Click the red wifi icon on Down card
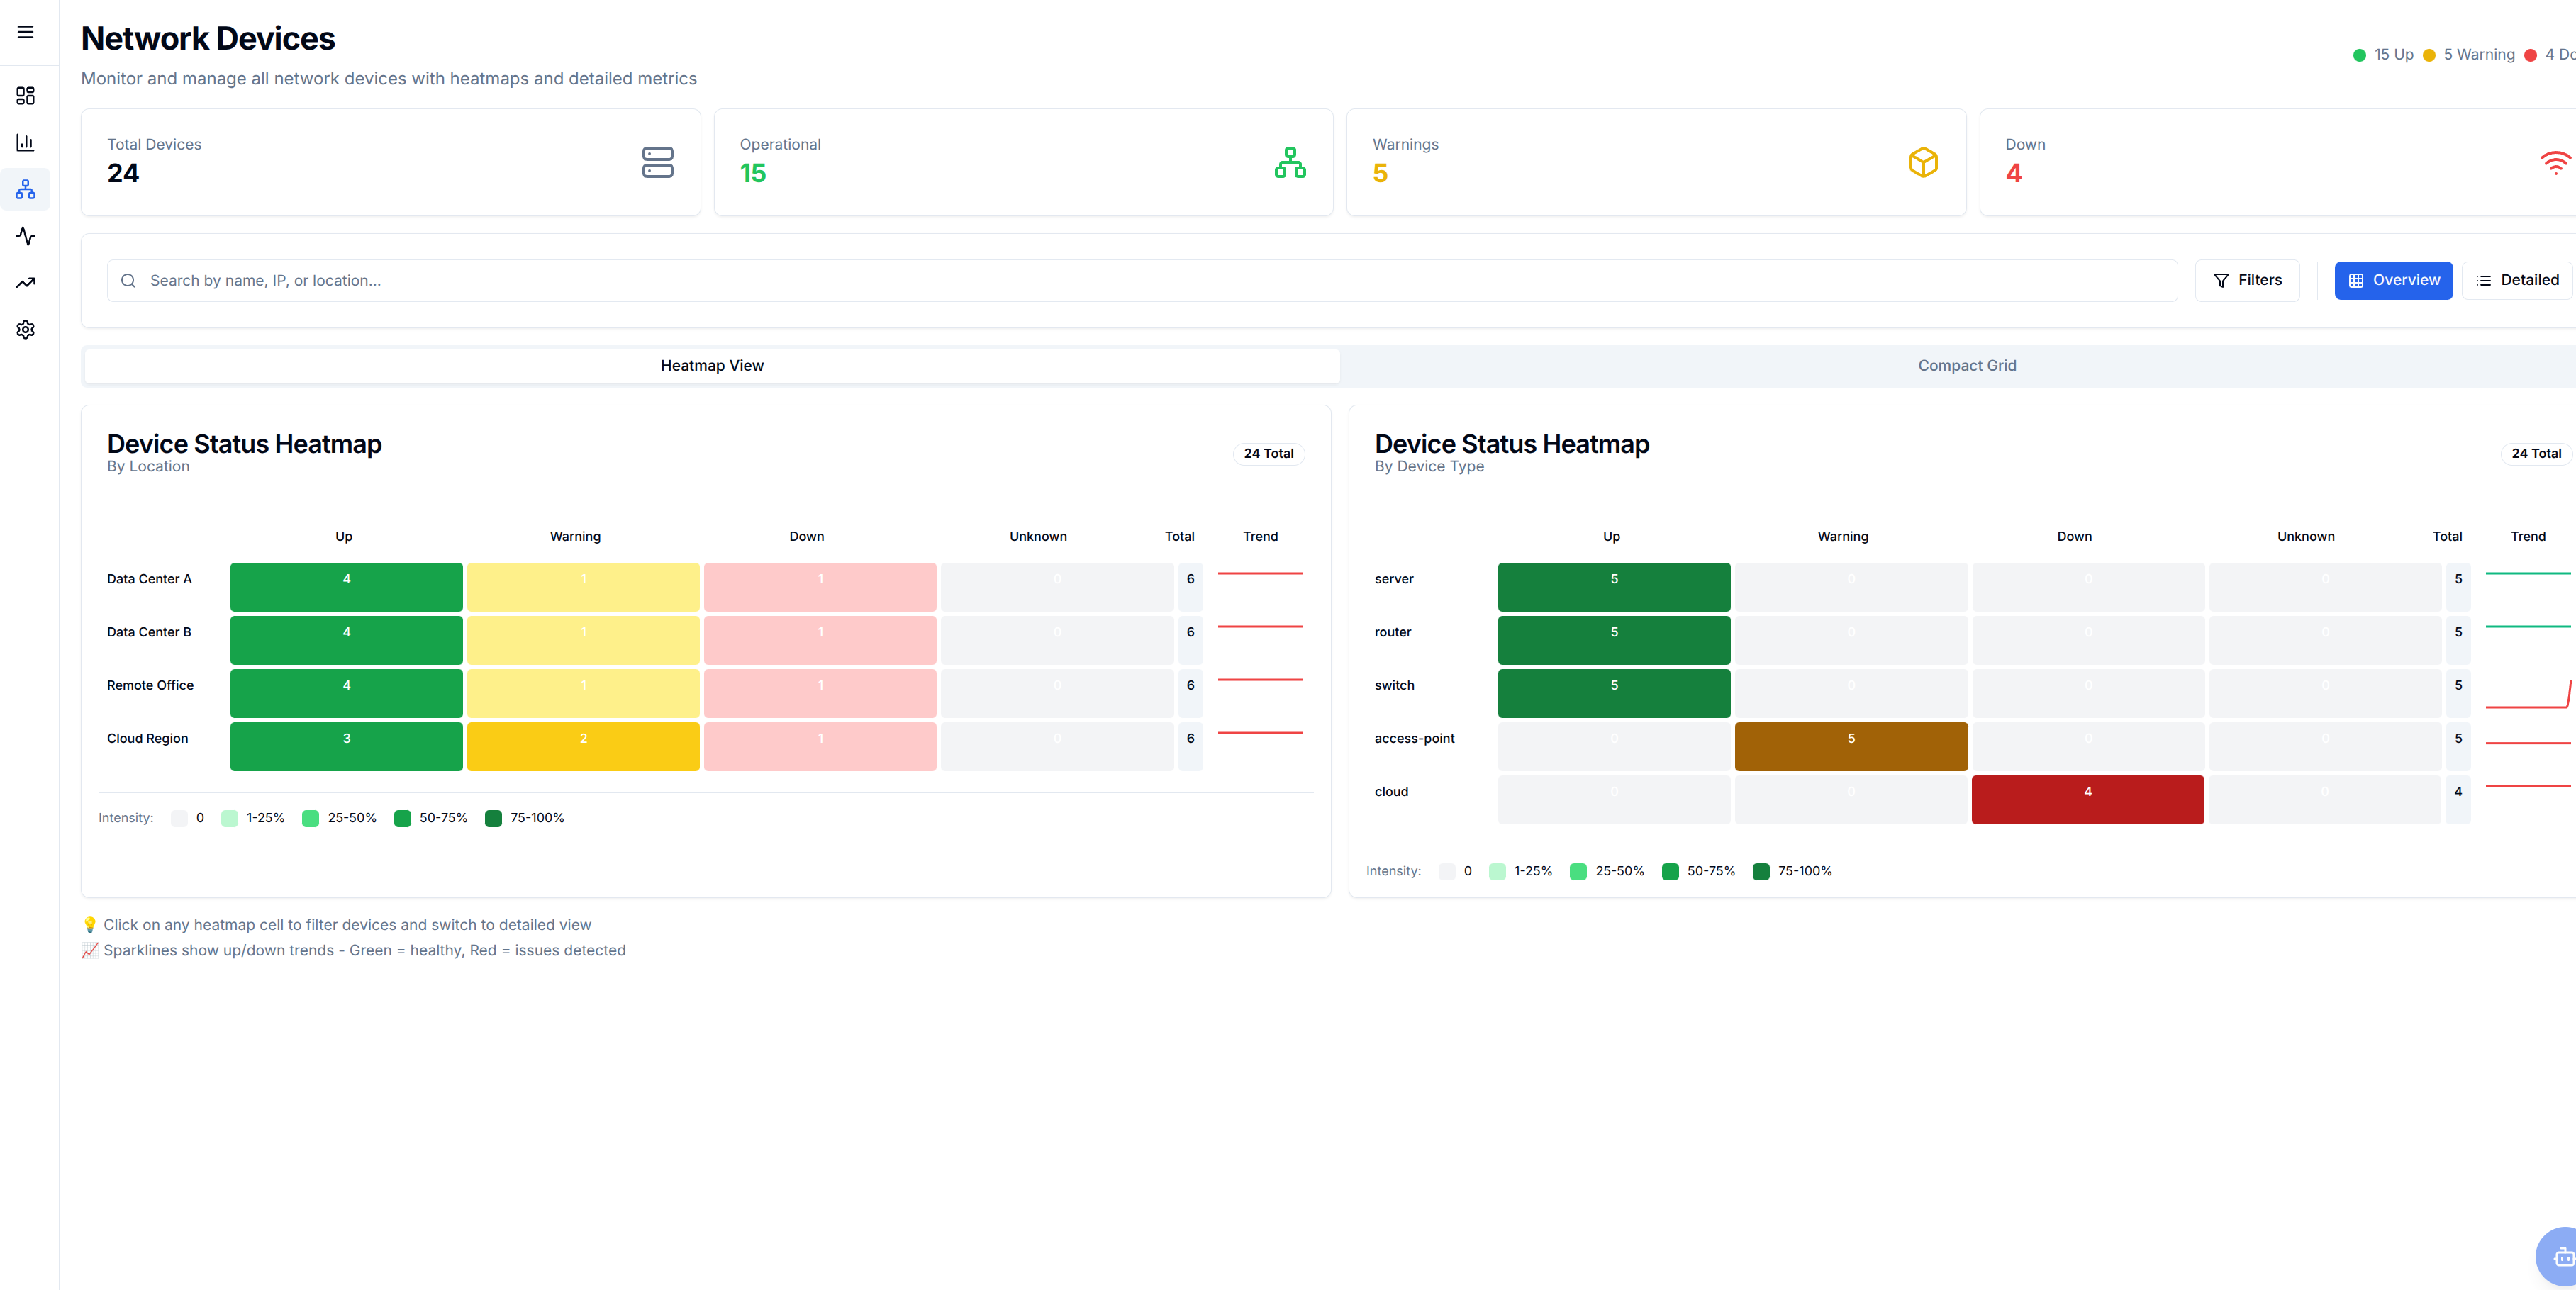 tap(2556, 162)
